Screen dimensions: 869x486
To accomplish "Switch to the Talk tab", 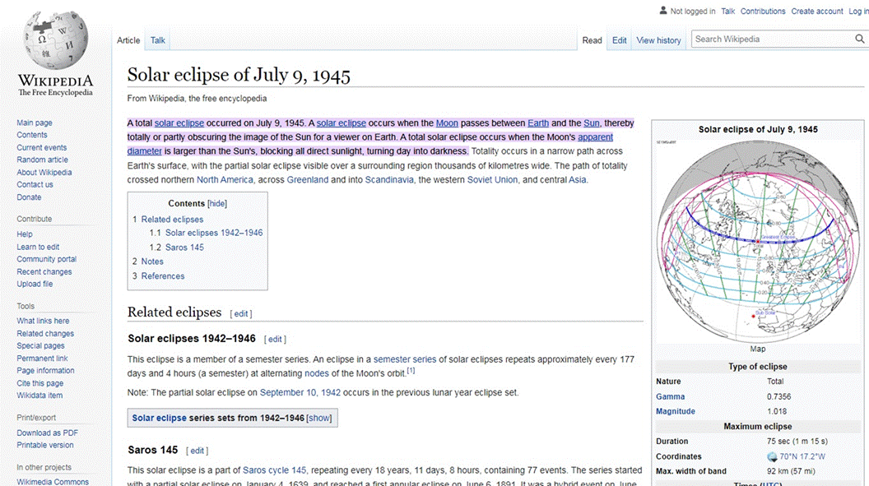I will [x=158, y=40].
